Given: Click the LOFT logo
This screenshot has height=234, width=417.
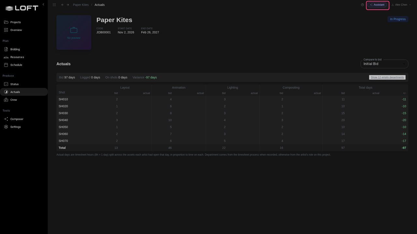Looking at the screenshot, I should tap(22, 8).
